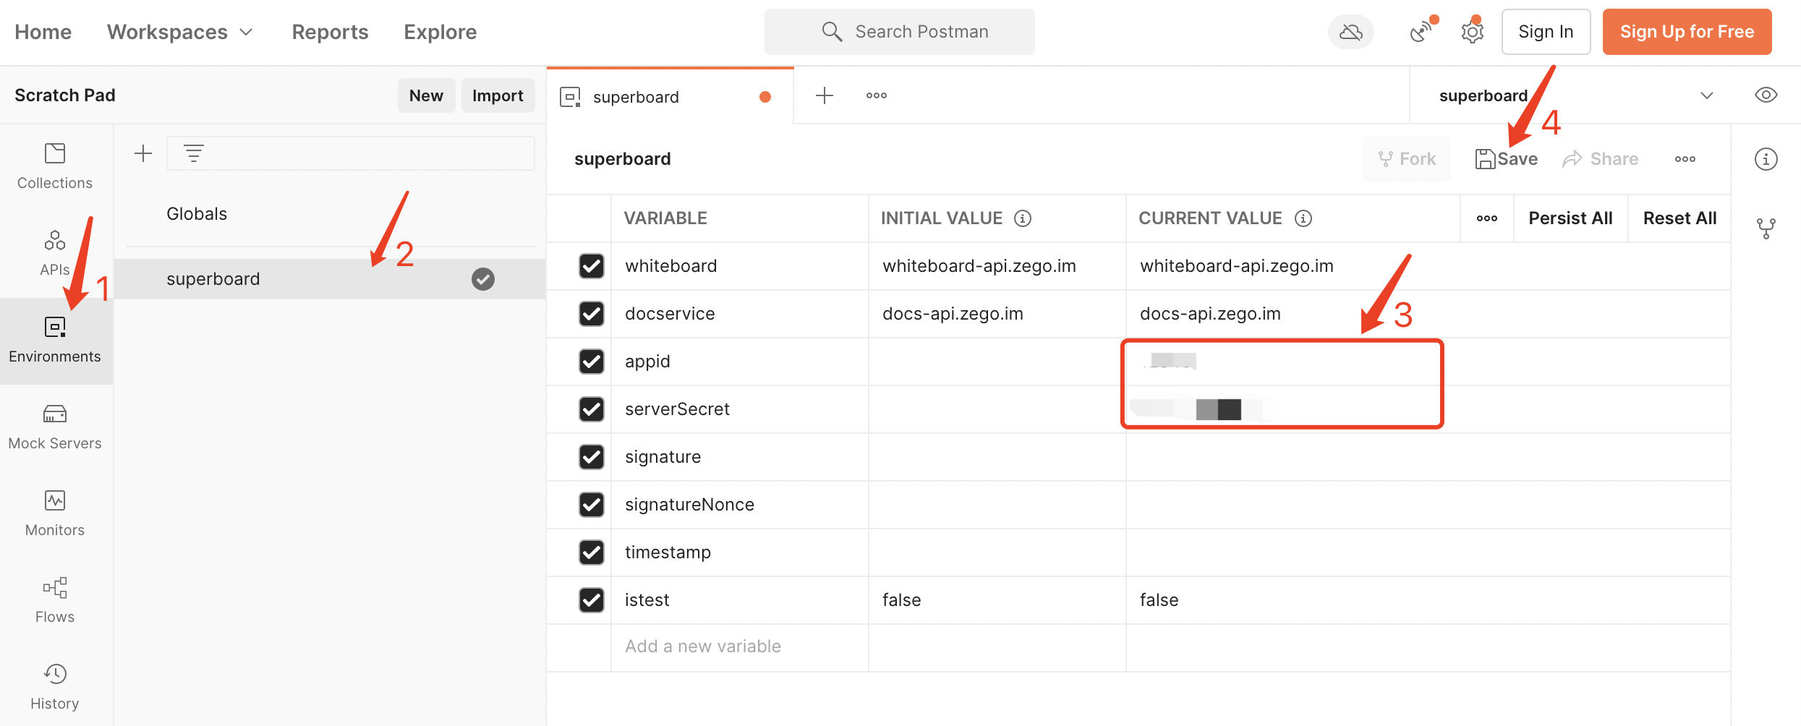Focus the sidebar filter input field

click(x=350, y=153)
